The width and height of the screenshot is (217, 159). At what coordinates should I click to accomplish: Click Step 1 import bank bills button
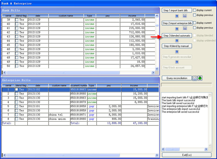pos(177,10)
